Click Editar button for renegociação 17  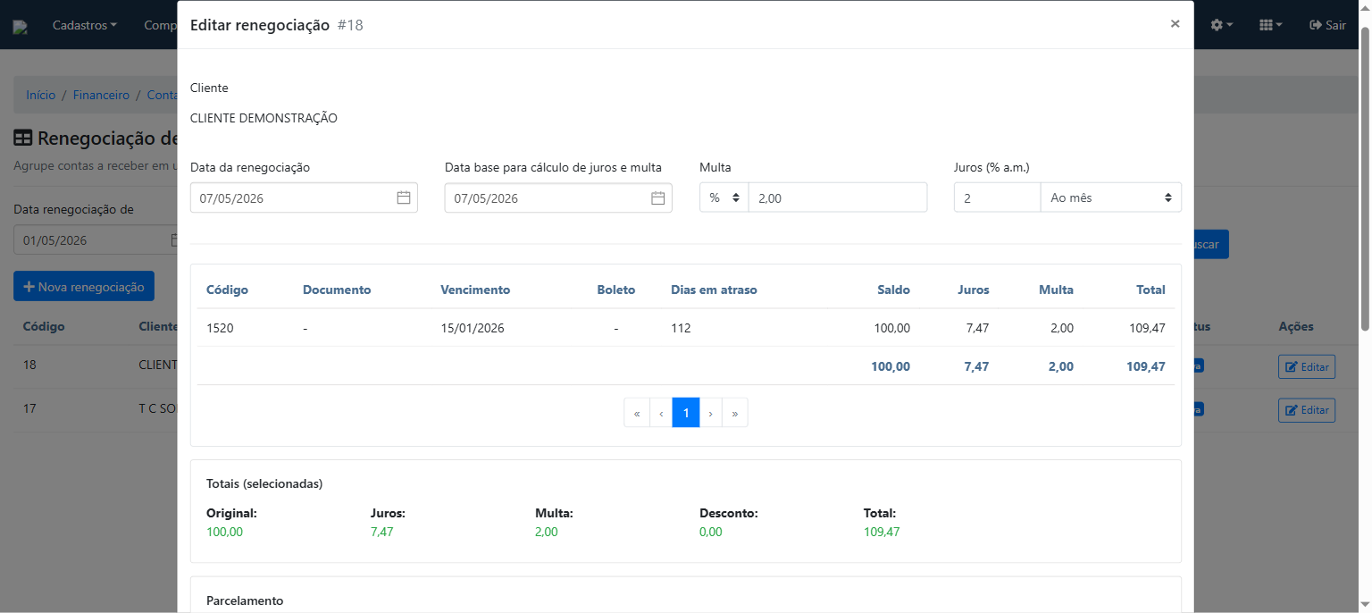pyautogui.click(x=1307, y=410)
